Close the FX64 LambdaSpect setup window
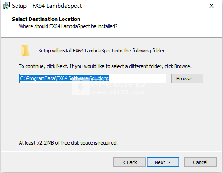223x173 pixels. [x=211, y=6]
